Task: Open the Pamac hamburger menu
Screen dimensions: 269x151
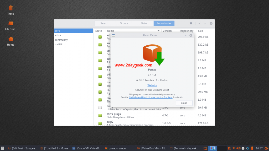Action: 191,23
